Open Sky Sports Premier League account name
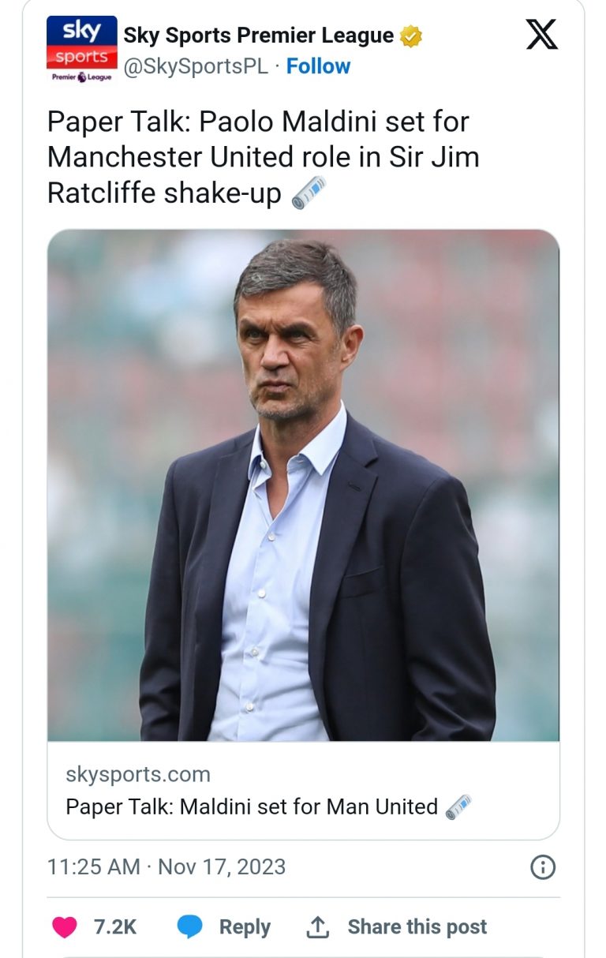606x958 pixels. pyautogui.click(x=258, y=36)
